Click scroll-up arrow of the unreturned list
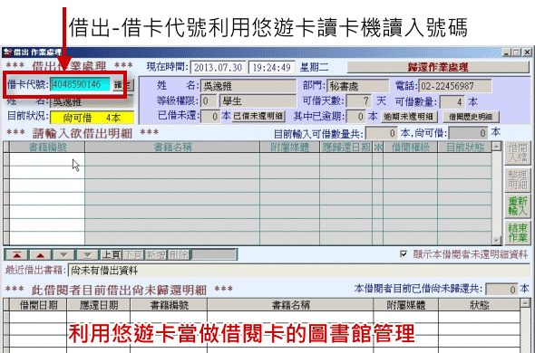The image size is (535, 353). pyautogui.click(x=525, y=303)
